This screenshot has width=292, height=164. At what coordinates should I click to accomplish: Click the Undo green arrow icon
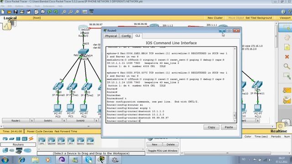pos(50,12)
